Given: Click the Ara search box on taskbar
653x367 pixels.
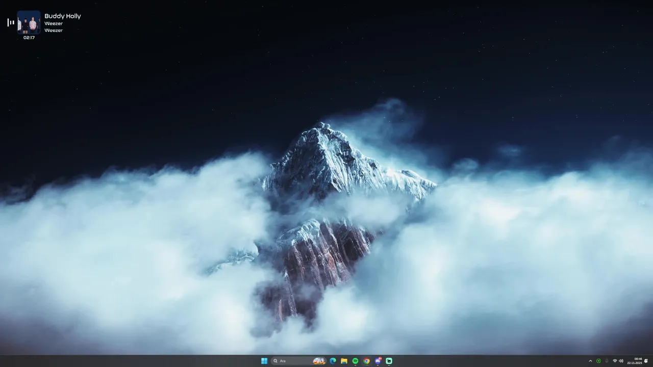Looking at the screenshot, I should (x=298, y=361).
